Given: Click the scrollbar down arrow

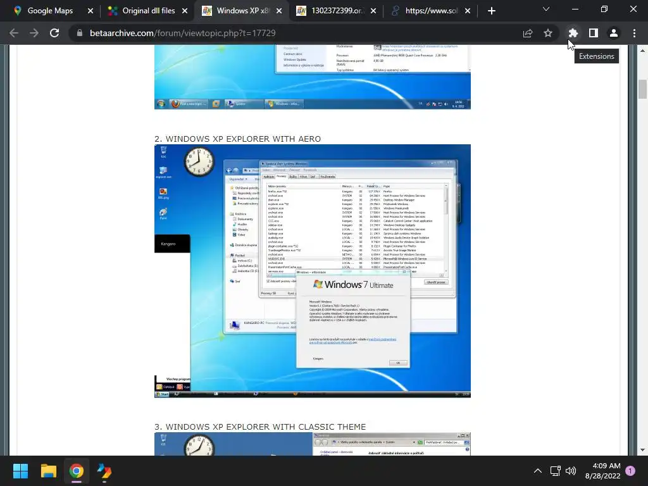Looking at the screenshot, I should [642, 450].
